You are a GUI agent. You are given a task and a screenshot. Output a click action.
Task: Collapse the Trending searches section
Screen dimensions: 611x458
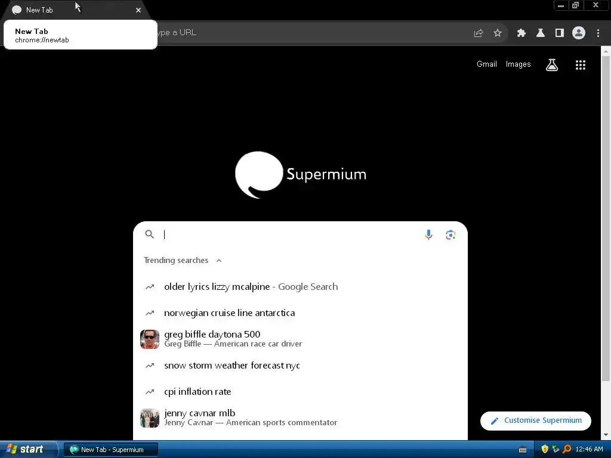pos(219,261)
